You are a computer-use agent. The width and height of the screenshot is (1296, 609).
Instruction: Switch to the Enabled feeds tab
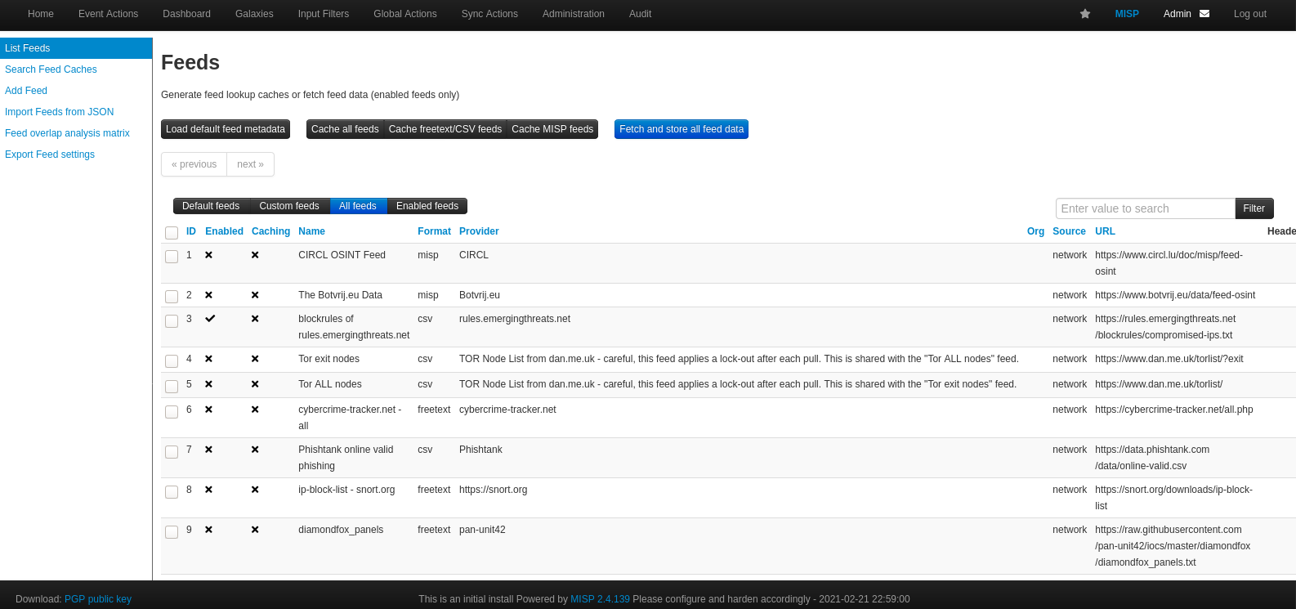click(427, 206)
